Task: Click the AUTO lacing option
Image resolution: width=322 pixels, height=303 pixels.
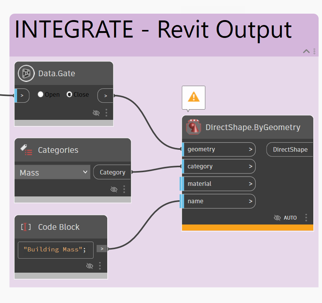Action: coord(290,218)
